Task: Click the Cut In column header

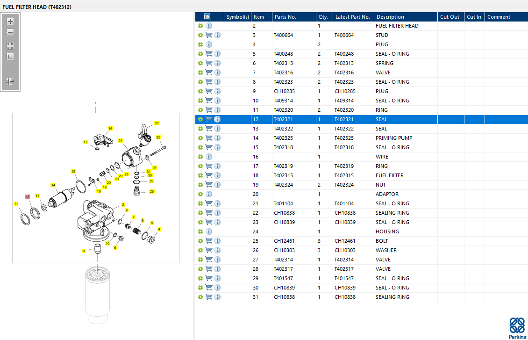Action: pyautogui.click(x=474, y=17)
